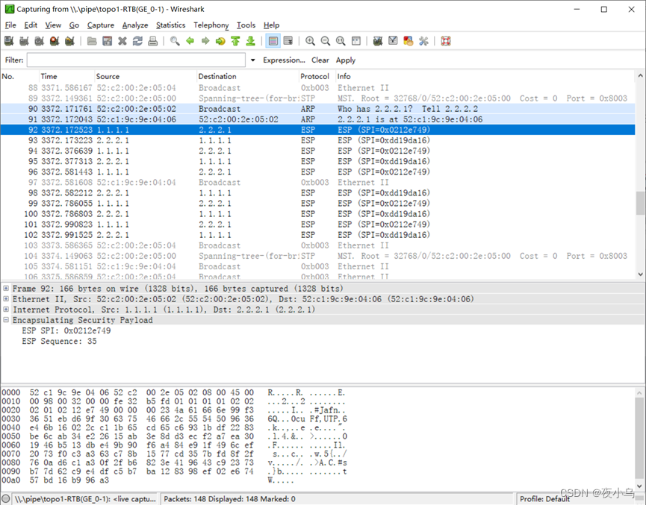Open display filters toolbar icon
This screenshot has width=646, height=505.
[393, 41]
